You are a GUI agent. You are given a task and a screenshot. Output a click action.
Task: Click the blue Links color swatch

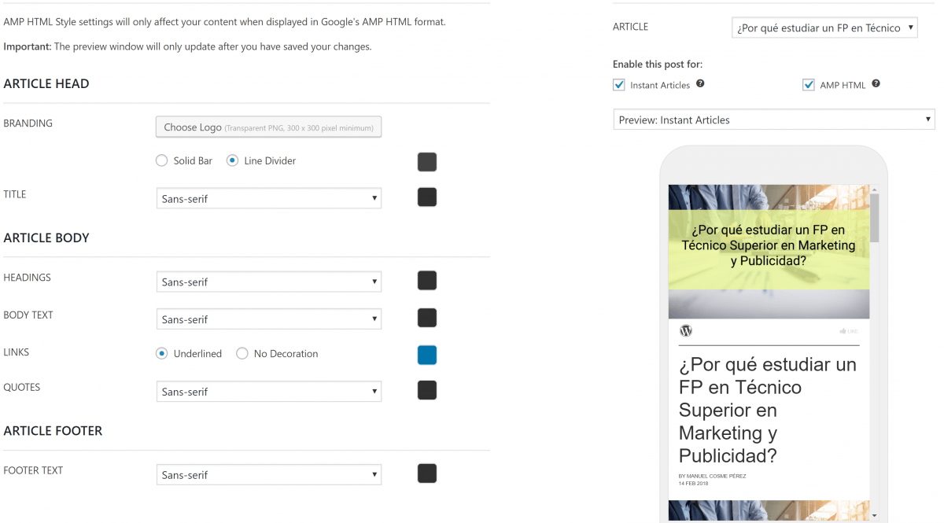[x=426, y=355]
